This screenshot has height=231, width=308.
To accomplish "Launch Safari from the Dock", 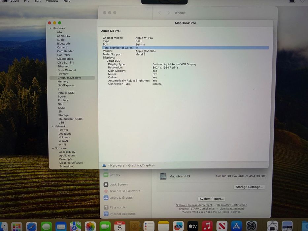I will [x=31, y=227].
